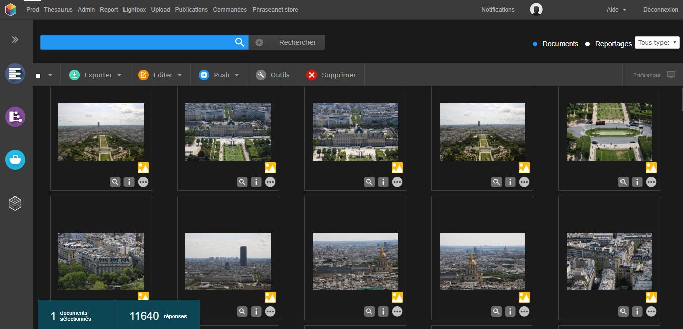Show info for the white rooftops aerial photo
This screenshot has width=683, height=329.
point(637,311)
